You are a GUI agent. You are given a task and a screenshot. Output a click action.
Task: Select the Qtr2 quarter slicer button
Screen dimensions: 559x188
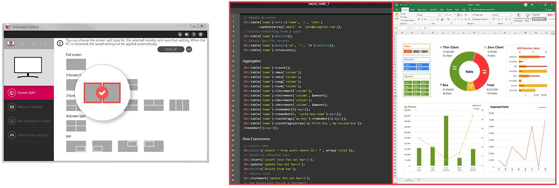point(423,65)
